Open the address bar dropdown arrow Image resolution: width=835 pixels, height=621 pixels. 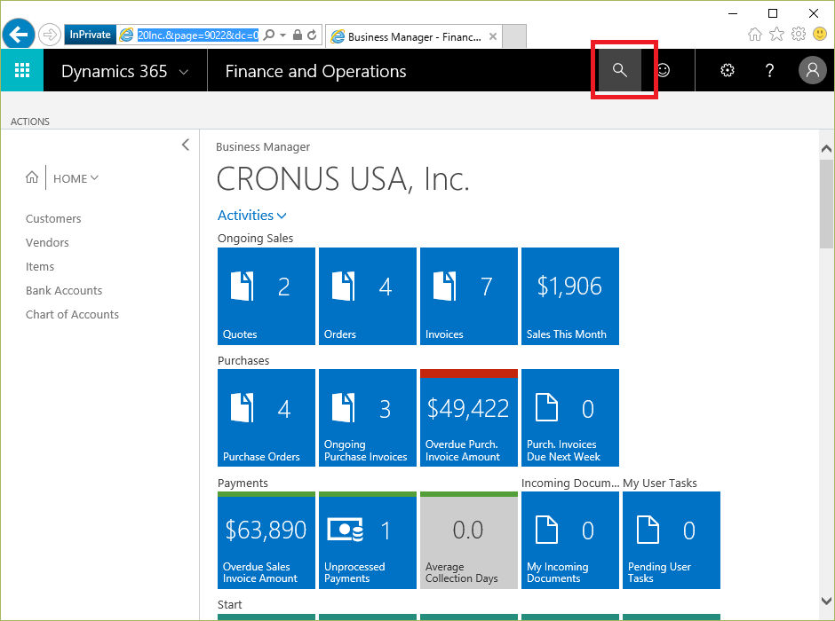pyautogui.click(x=282, y=35)
